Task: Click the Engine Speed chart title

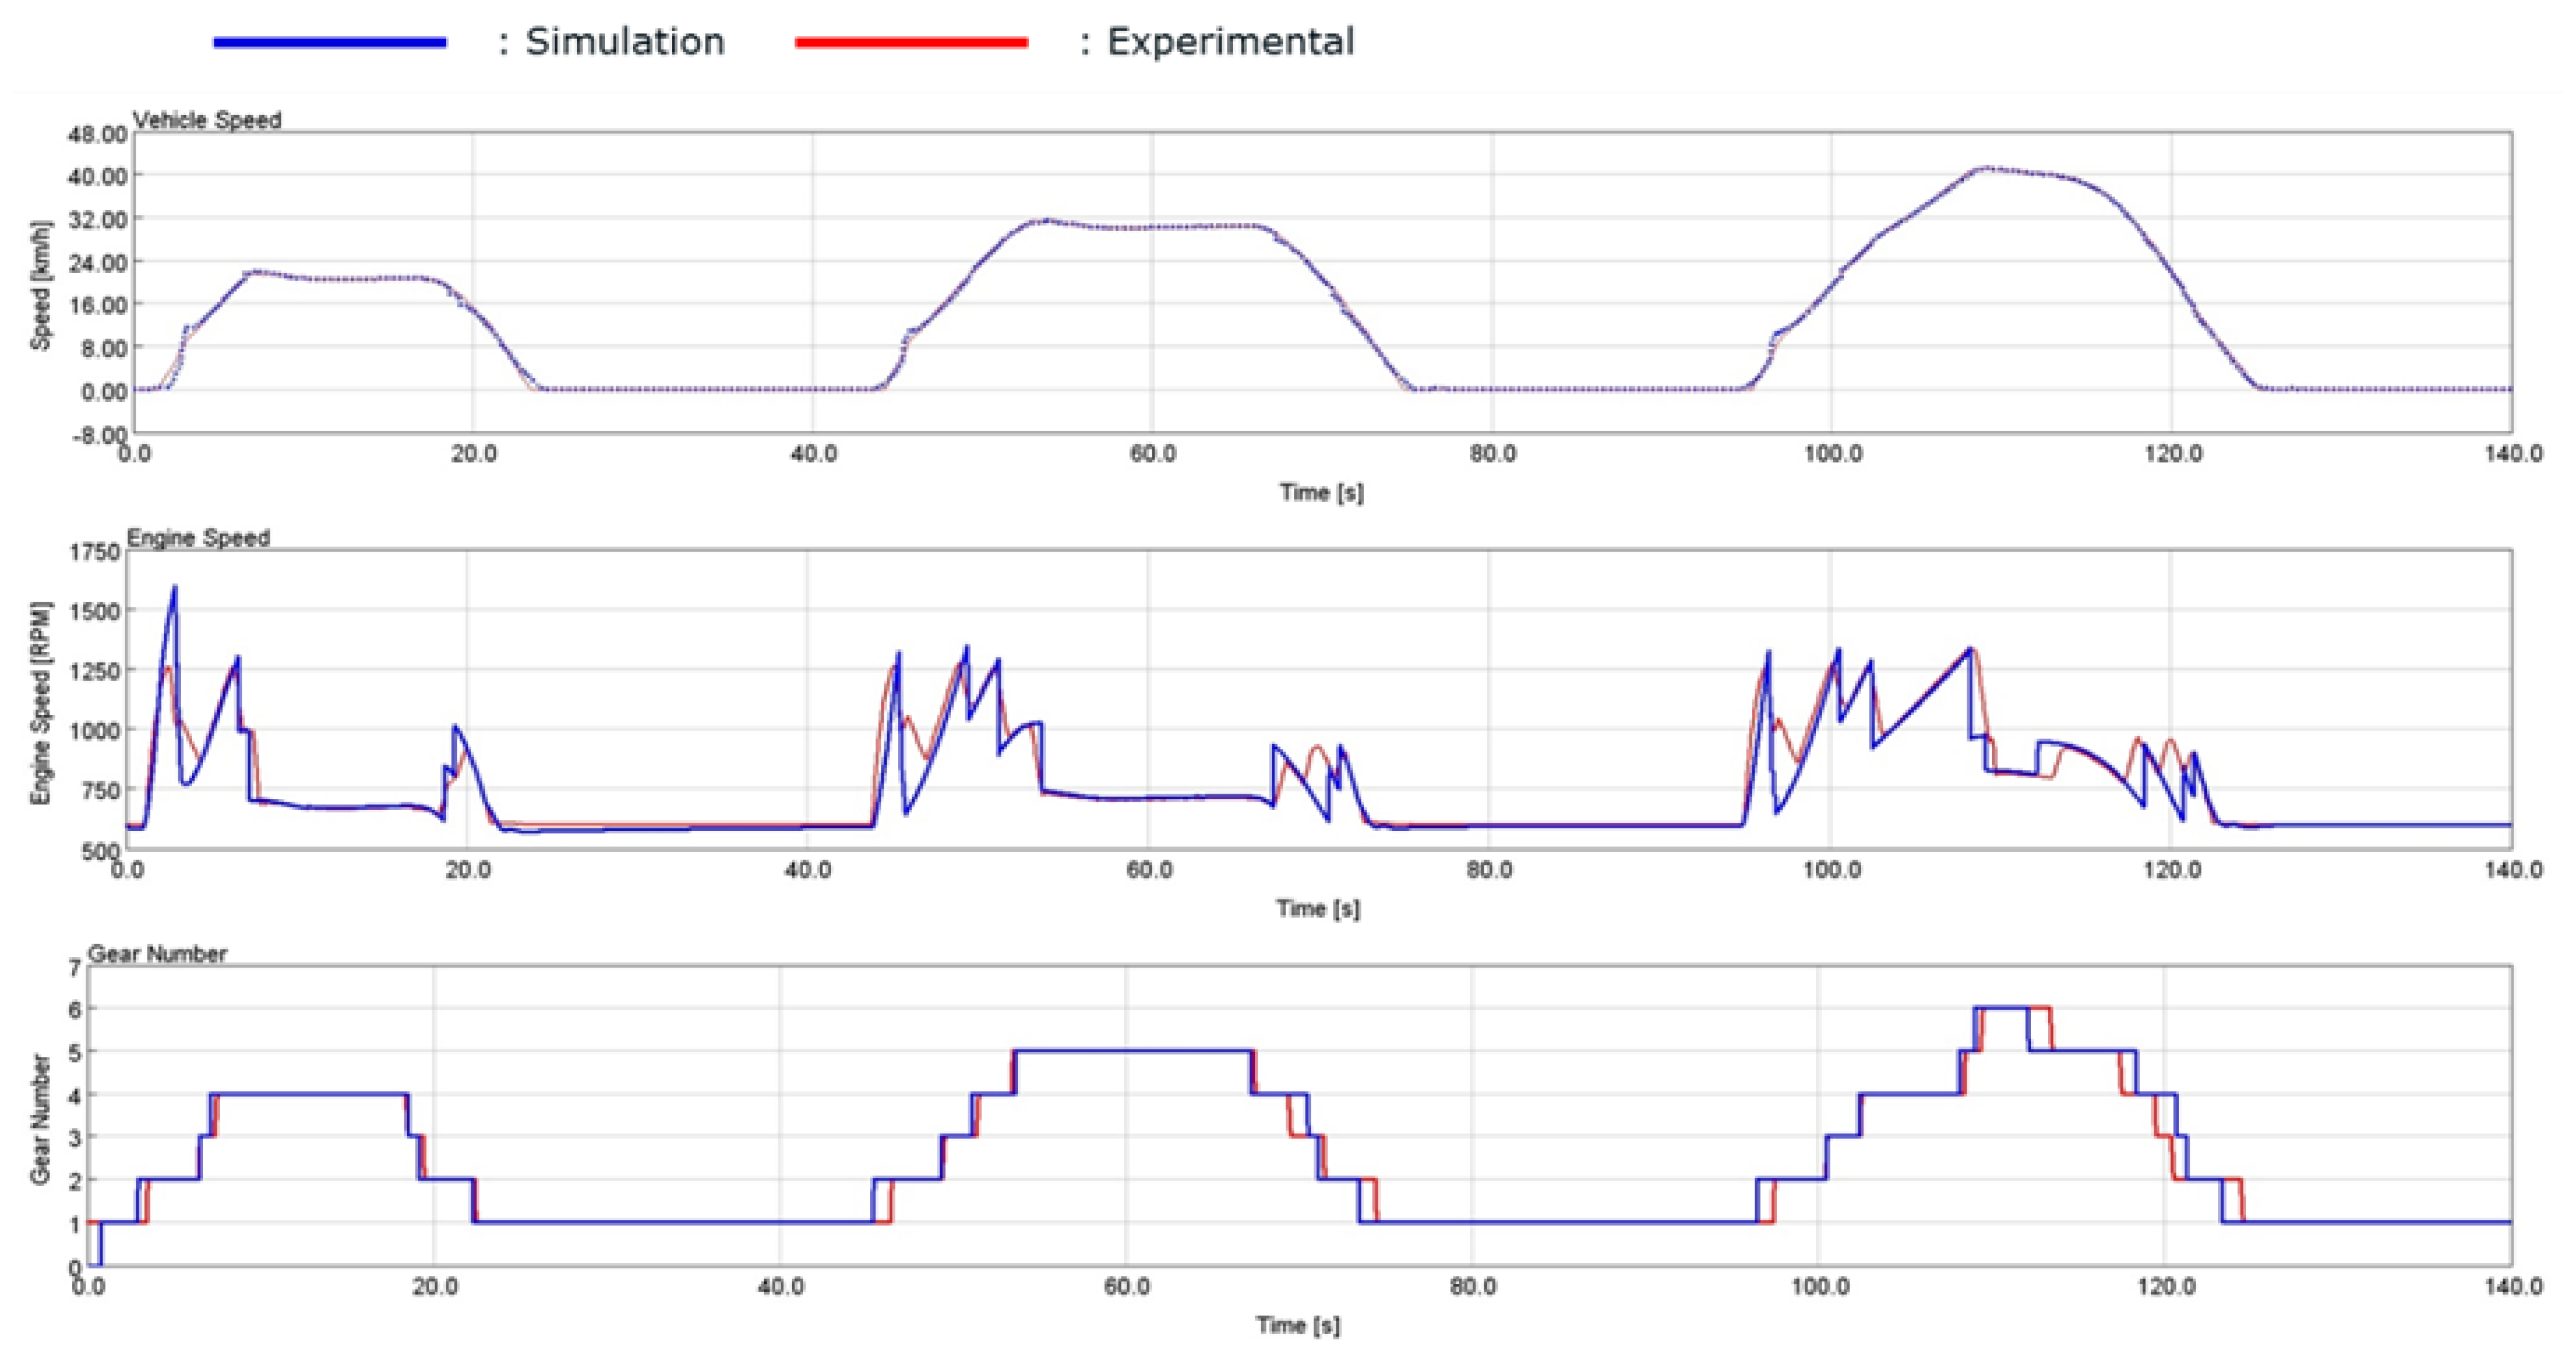Action: 198,538
